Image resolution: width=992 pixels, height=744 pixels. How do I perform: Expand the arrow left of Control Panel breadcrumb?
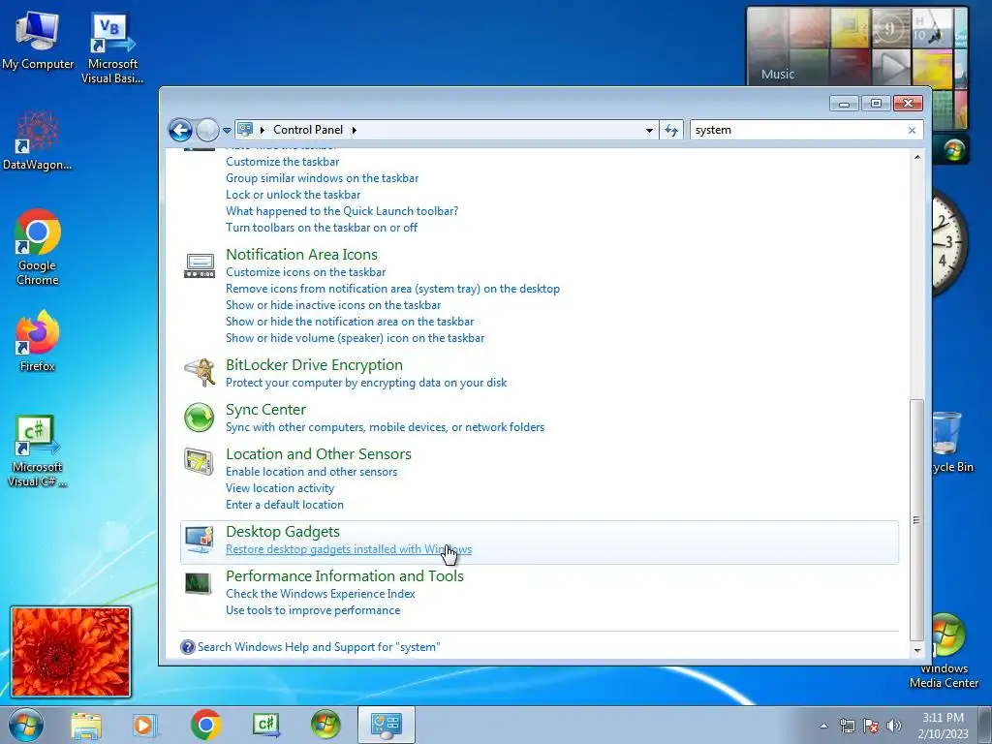(x=262, y=130)
